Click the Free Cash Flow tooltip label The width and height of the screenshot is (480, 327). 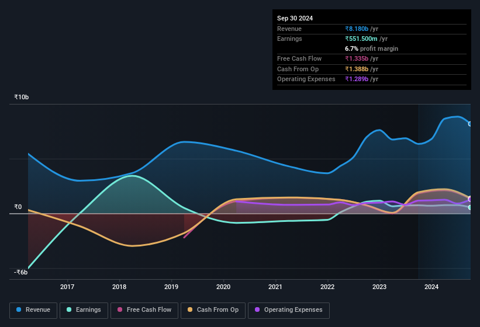click(x=299, y=58)
